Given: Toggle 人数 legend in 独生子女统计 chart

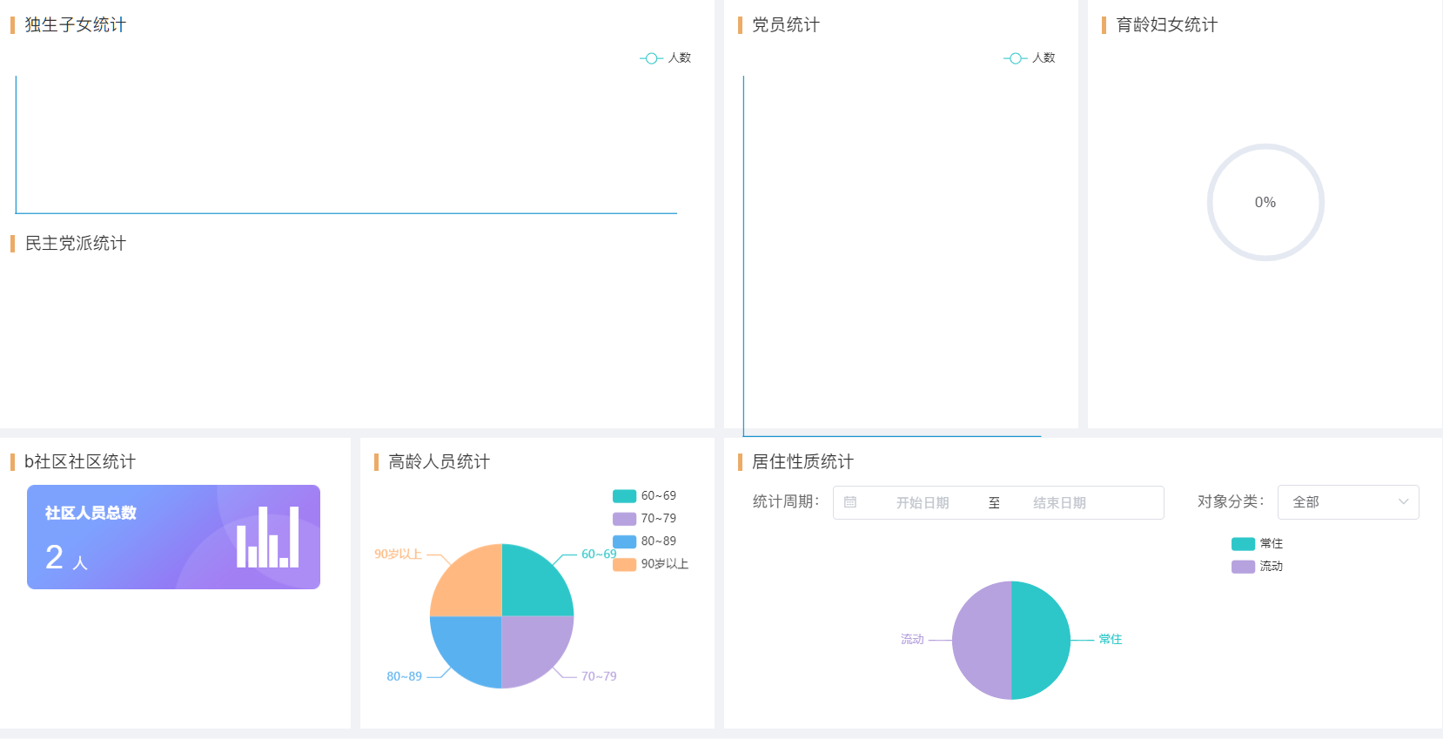Looking at the screenshot, I should pos(666,58).
